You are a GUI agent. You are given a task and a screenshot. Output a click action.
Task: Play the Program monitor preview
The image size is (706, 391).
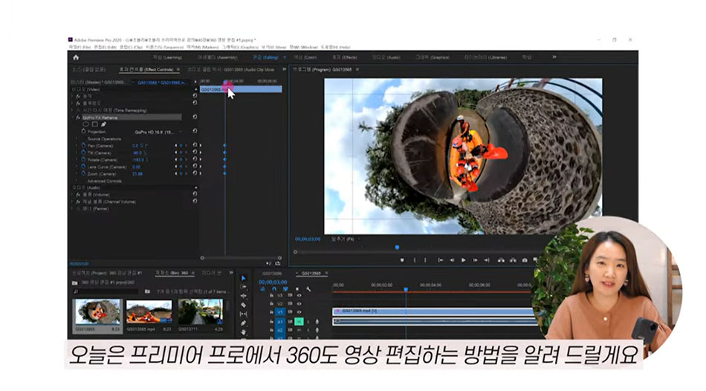[463, 260]
